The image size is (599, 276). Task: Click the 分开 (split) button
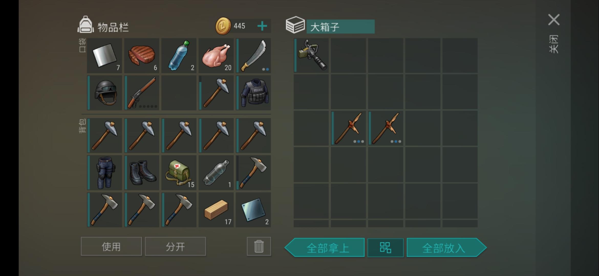175,246
